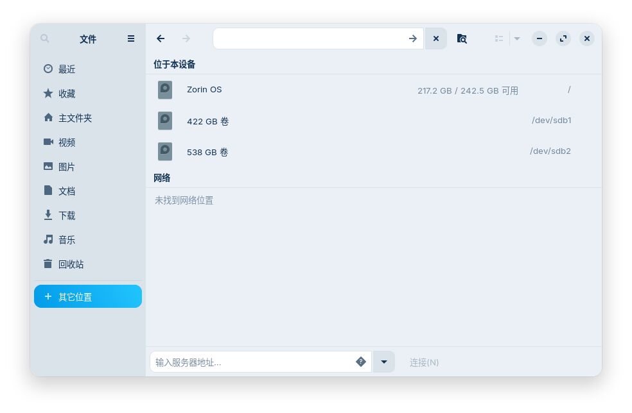Mount the 422 GB 卷 volume
This screenshot has width=632, height=413.
pyautogui.click(x=207, y=121)
